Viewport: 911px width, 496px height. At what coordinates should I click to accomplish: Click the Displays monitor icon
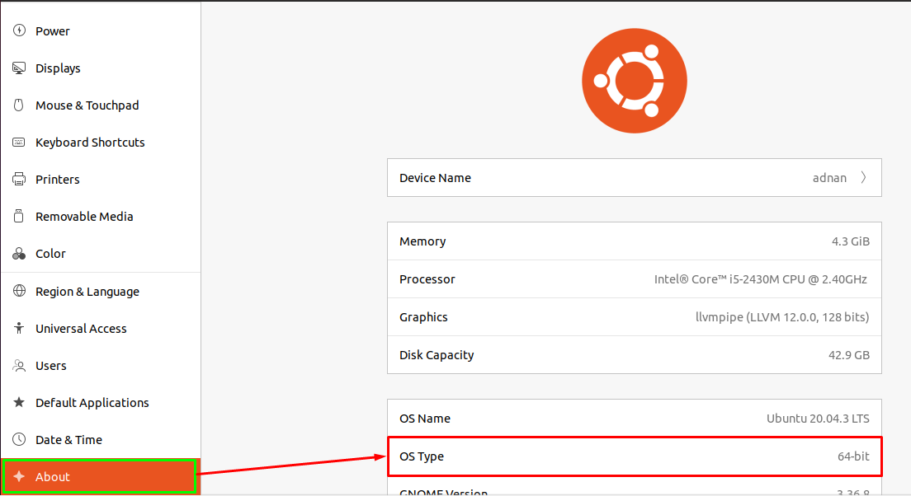pos(19,68)
